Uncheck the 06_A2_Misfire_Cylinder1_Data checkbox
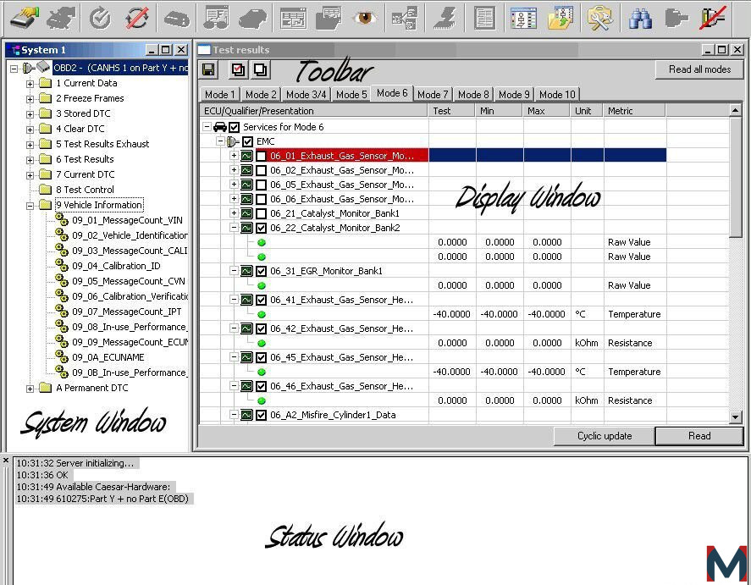 261,415
